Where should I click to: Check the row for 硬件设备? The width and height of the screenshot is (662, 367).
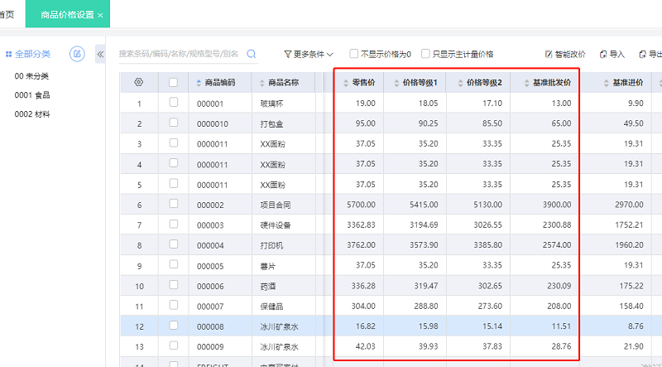tap(173, 224)
